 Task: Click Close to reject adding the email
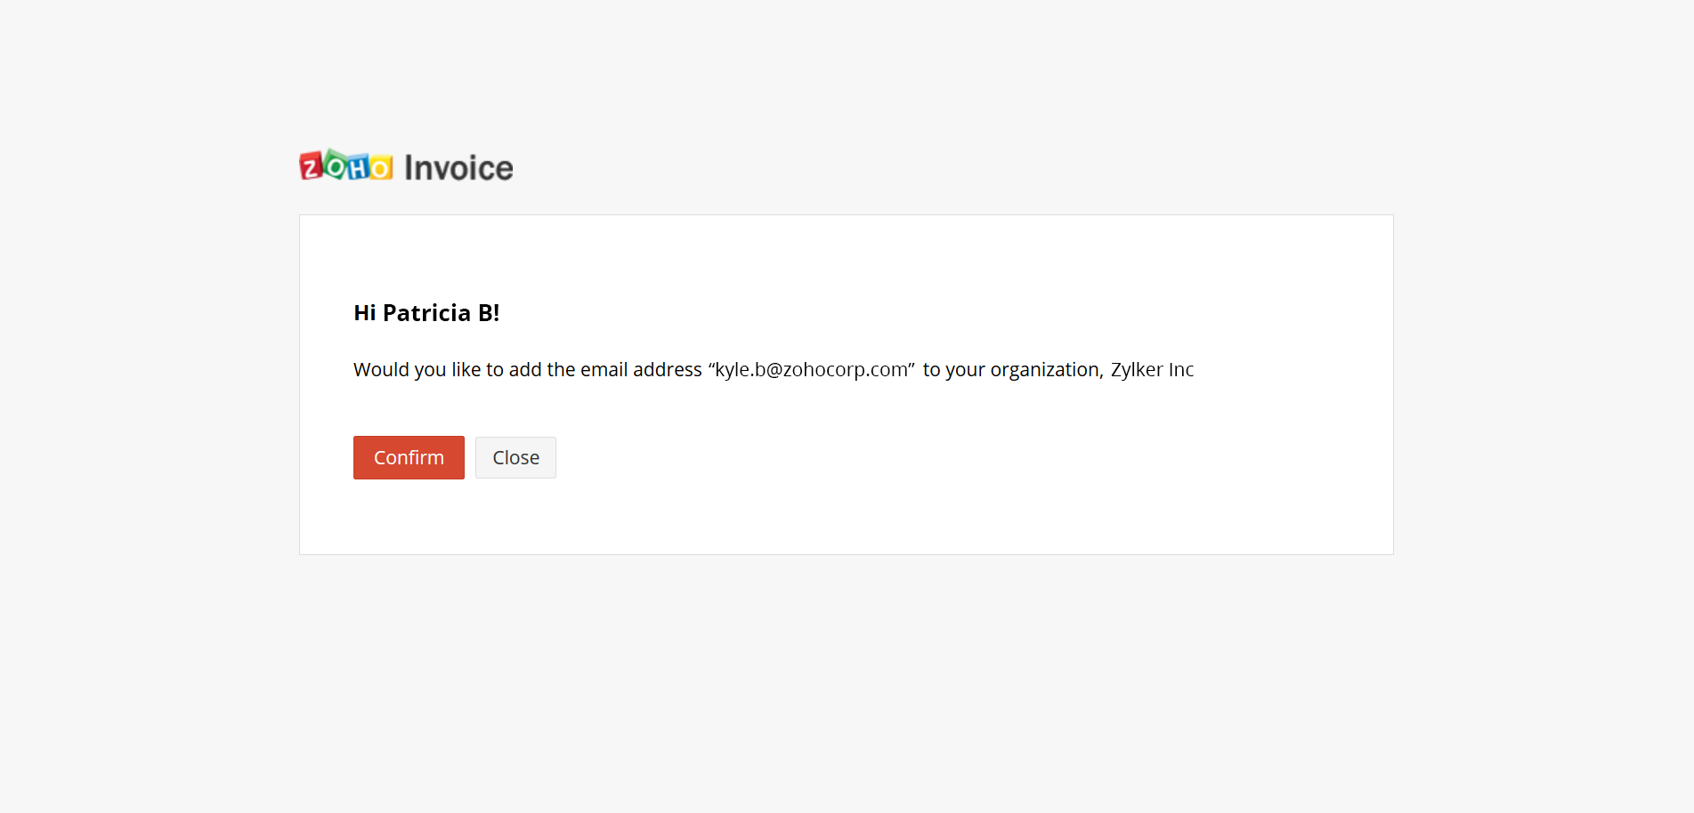click(x=515, y=457)
